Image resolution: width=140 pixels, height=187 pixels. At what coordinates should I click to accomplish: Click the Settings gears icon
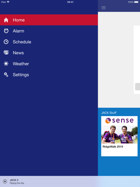[6, 74]
